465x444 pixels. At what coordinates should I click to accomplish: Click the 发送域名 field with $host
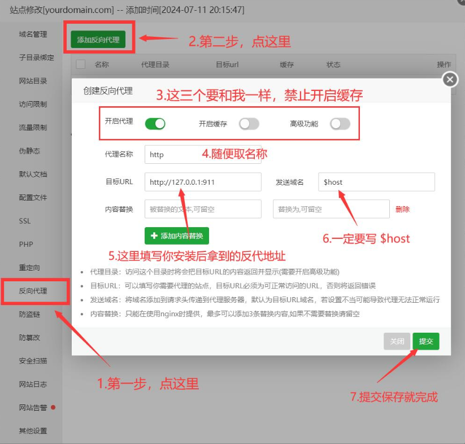[376, 182]
